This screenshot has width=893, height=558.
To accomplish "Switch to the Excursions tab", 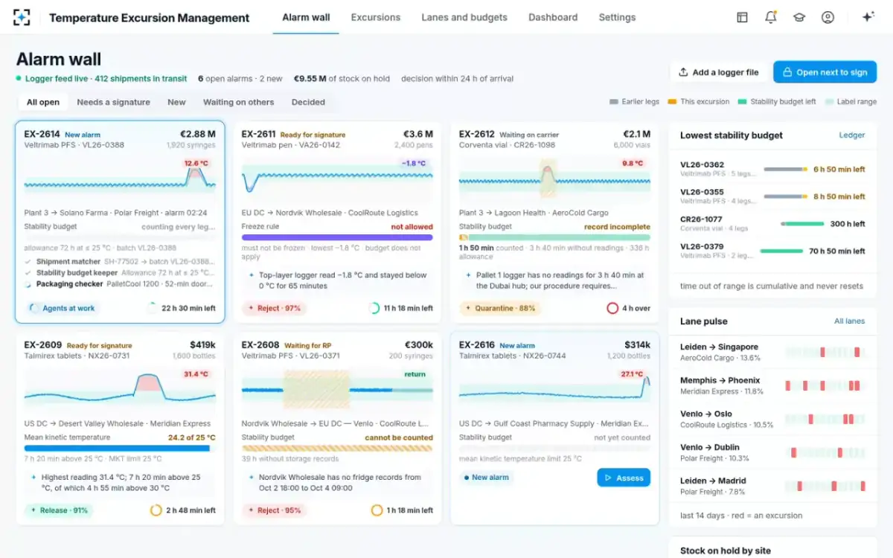I will 376,17.
